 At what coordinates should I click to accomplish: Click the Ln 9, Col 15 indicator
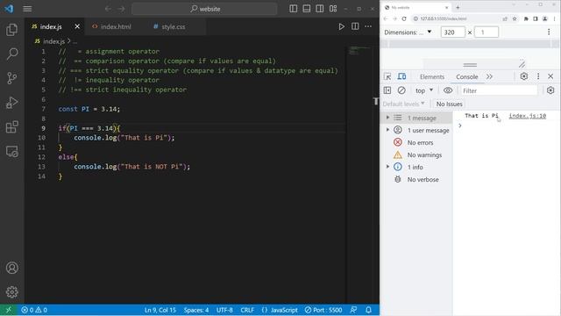coord(160,310)
